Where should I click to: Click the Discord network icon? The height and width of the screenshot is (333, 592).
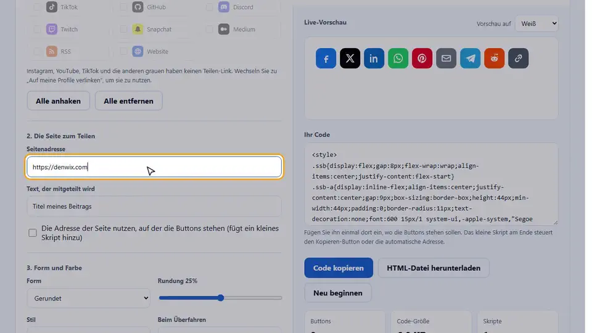tap(224, 7)
